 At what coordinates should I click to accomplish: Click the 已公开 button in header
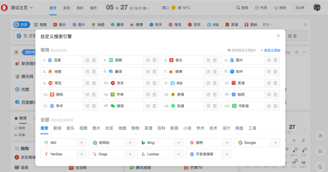300,8
